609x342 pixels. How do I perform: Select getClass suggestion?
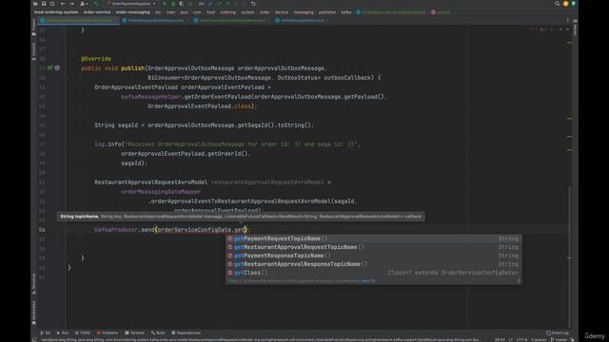[x=374, y=273]
